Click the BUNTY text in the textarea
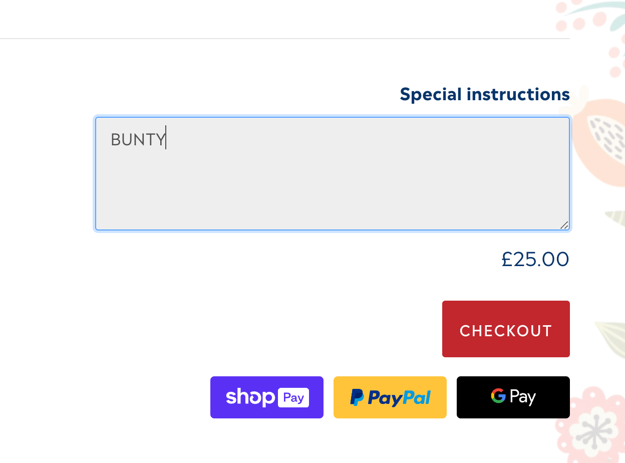 tap(138, 139)
